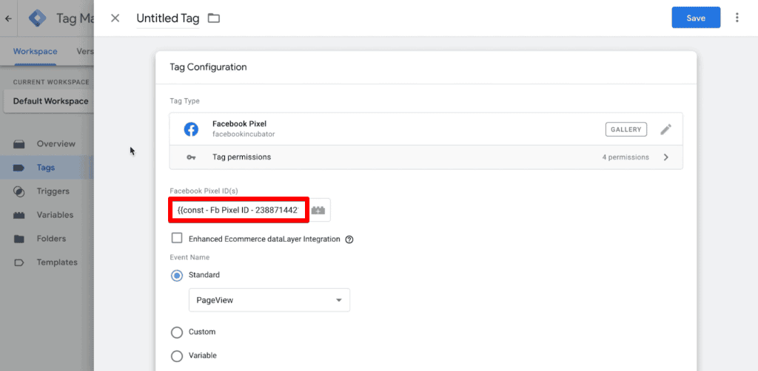Click the '4 permissions' text

point(625,157)
